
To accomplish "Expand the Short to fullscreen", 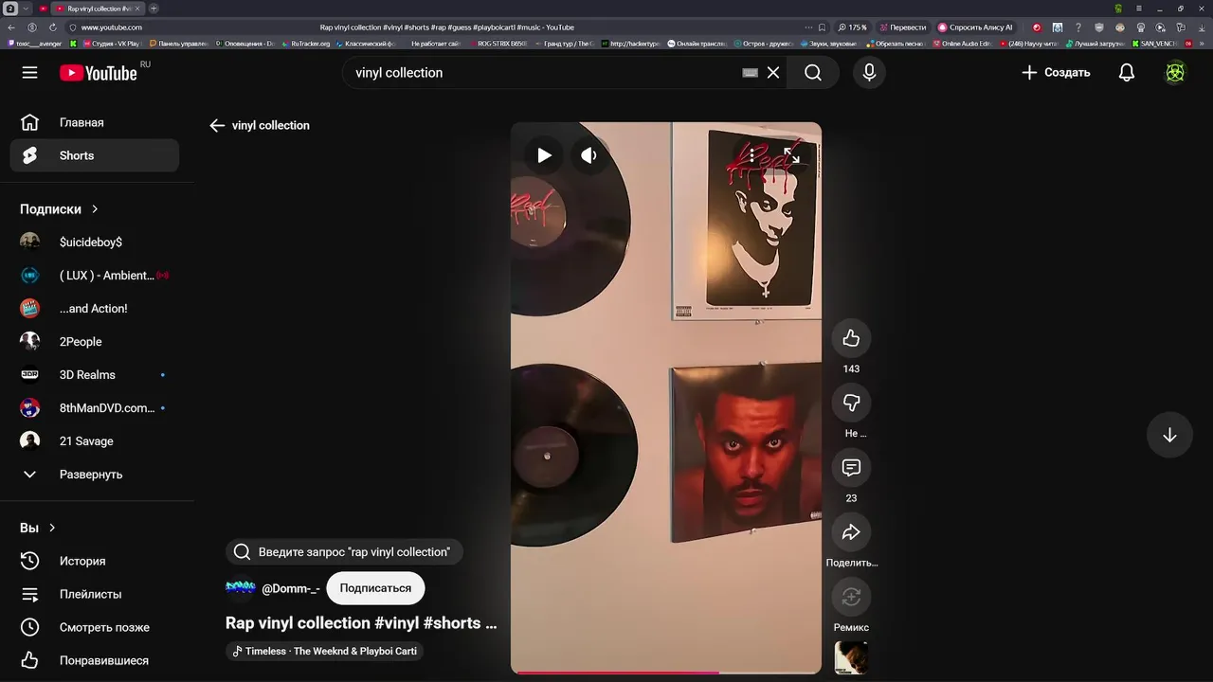I will (791, 155).
